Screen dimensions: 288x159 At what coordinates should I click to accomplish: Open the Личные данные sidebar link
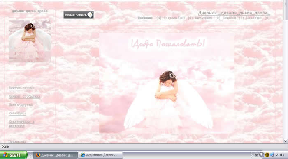click(21, 88)
